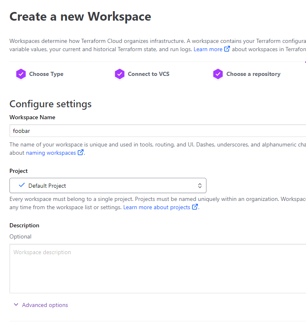Click the Choose a repository checkmark icon
The width and height of the screenshot is (306, 328).
click(218, 74)
